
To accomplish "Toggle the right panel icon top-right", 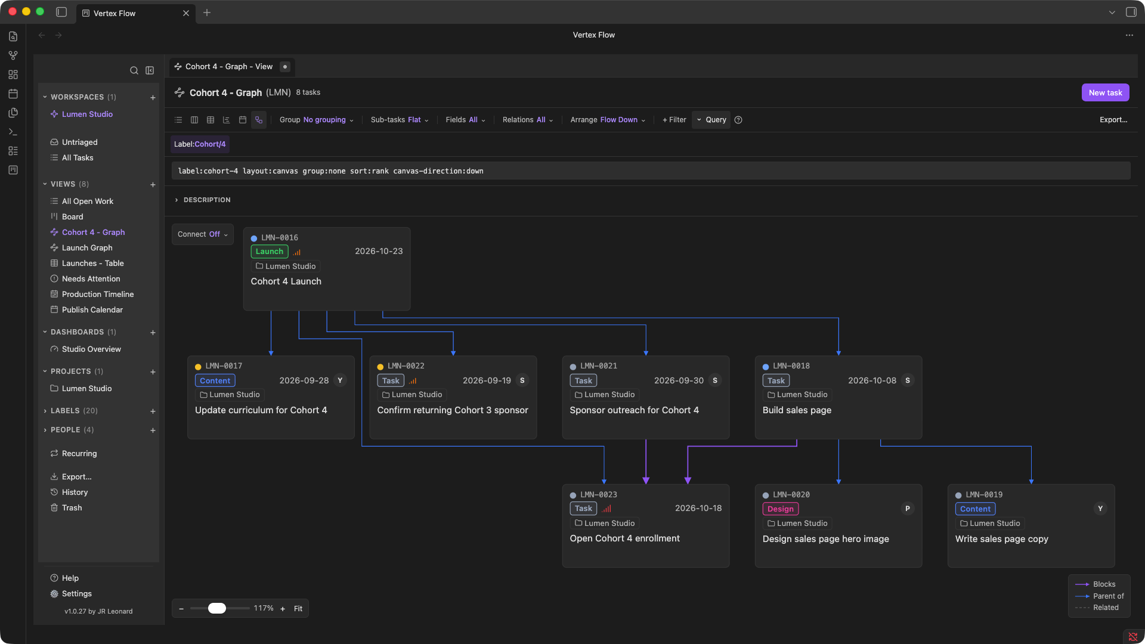I will click(1131, 12).
